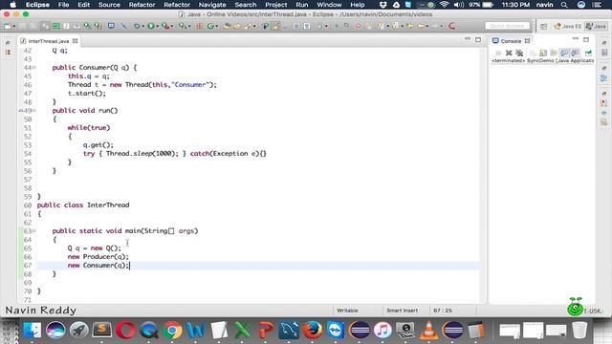This screenshot has width=612, height=344.
Task: Collapse the main method fold at line 63
Action: (x=34, y=231)
